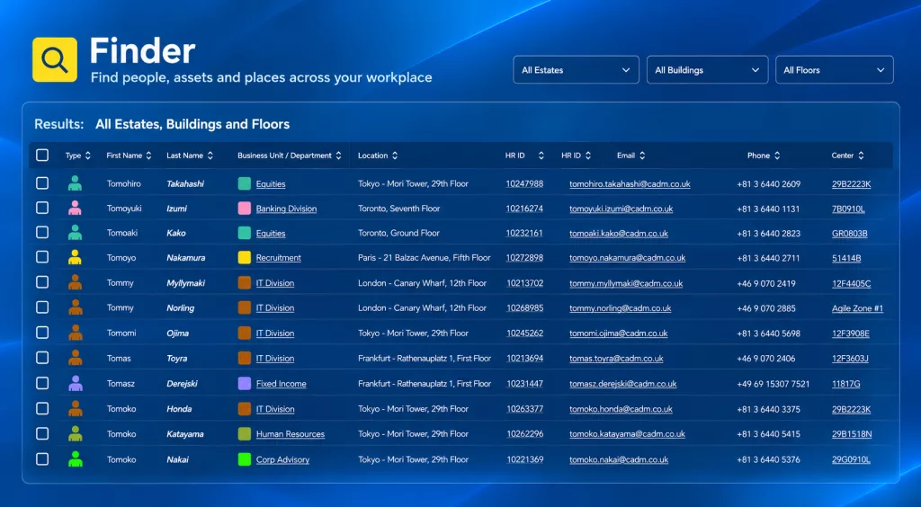Click person icon in Norling row
The image size is (921, 507).
[75, 307]
